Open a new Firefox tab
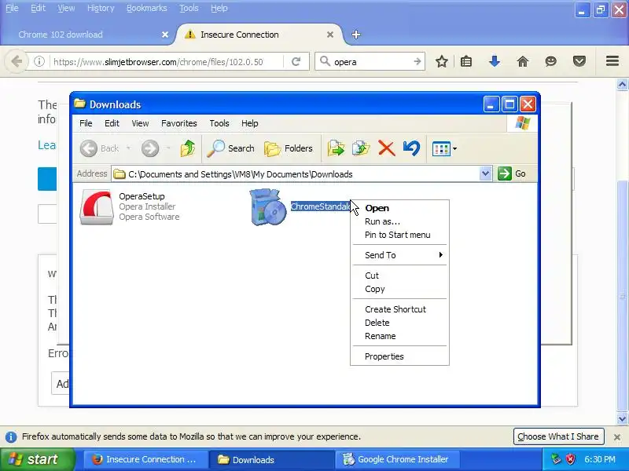The image size is (629, 471). (356, 35)
